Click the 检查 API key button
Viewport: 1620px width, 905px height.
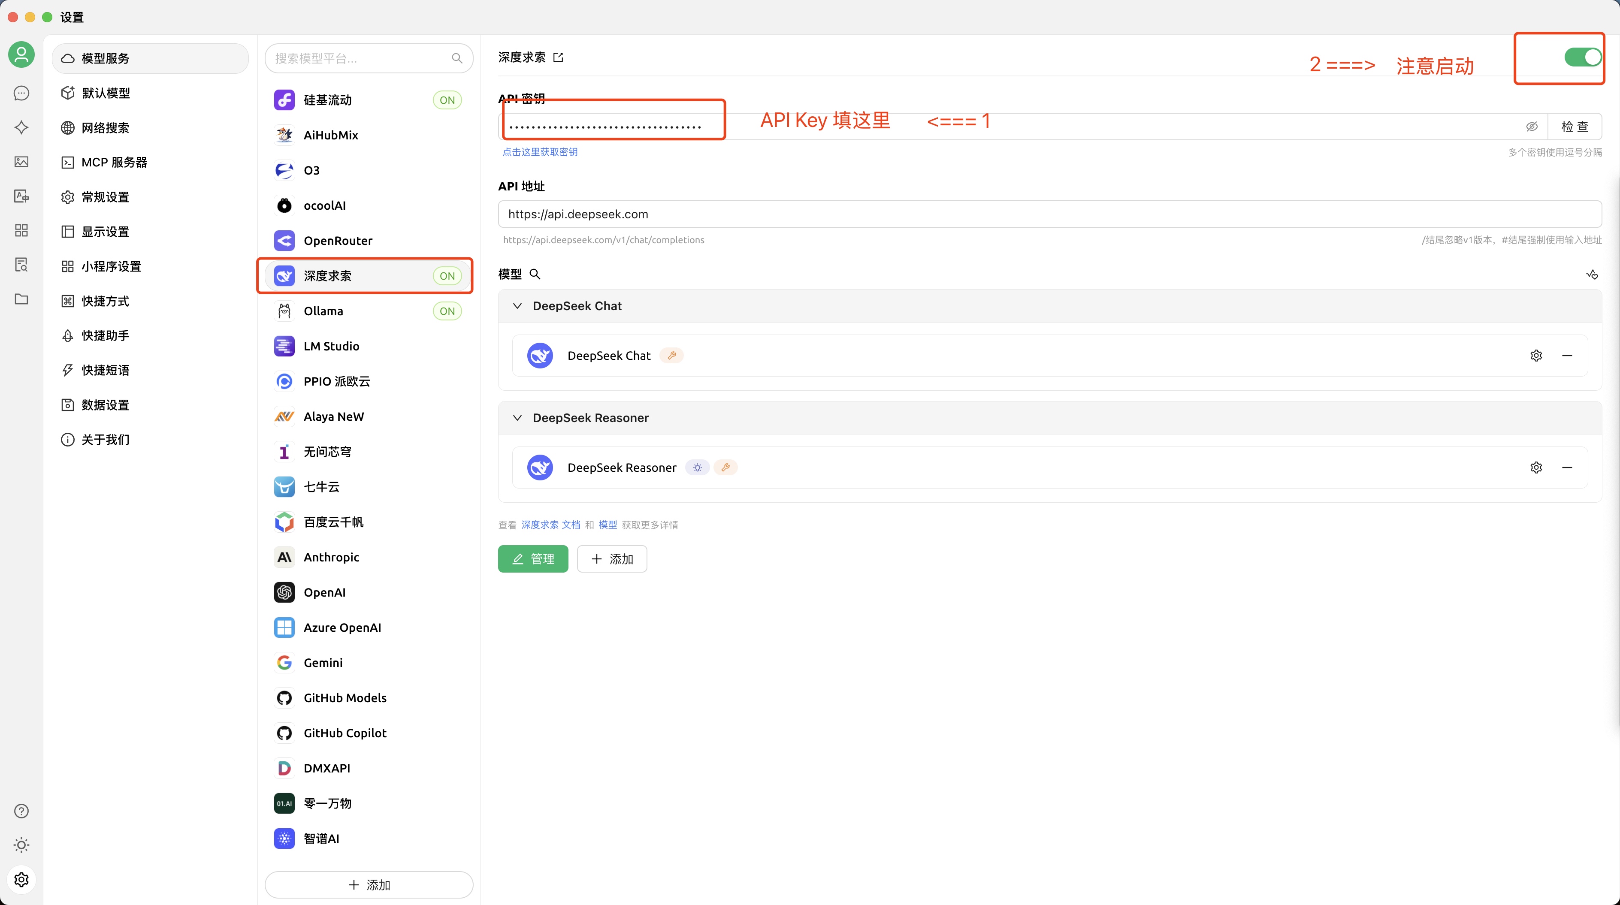pyautogui.click(x=1575, y=127)
